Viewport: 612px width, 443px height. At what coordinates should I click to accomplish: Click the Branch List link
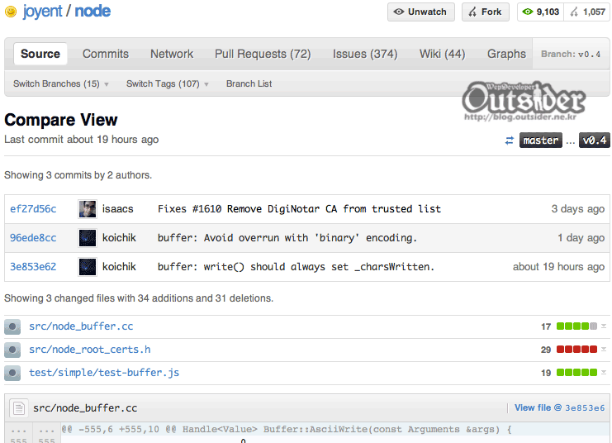coord(249,83)
